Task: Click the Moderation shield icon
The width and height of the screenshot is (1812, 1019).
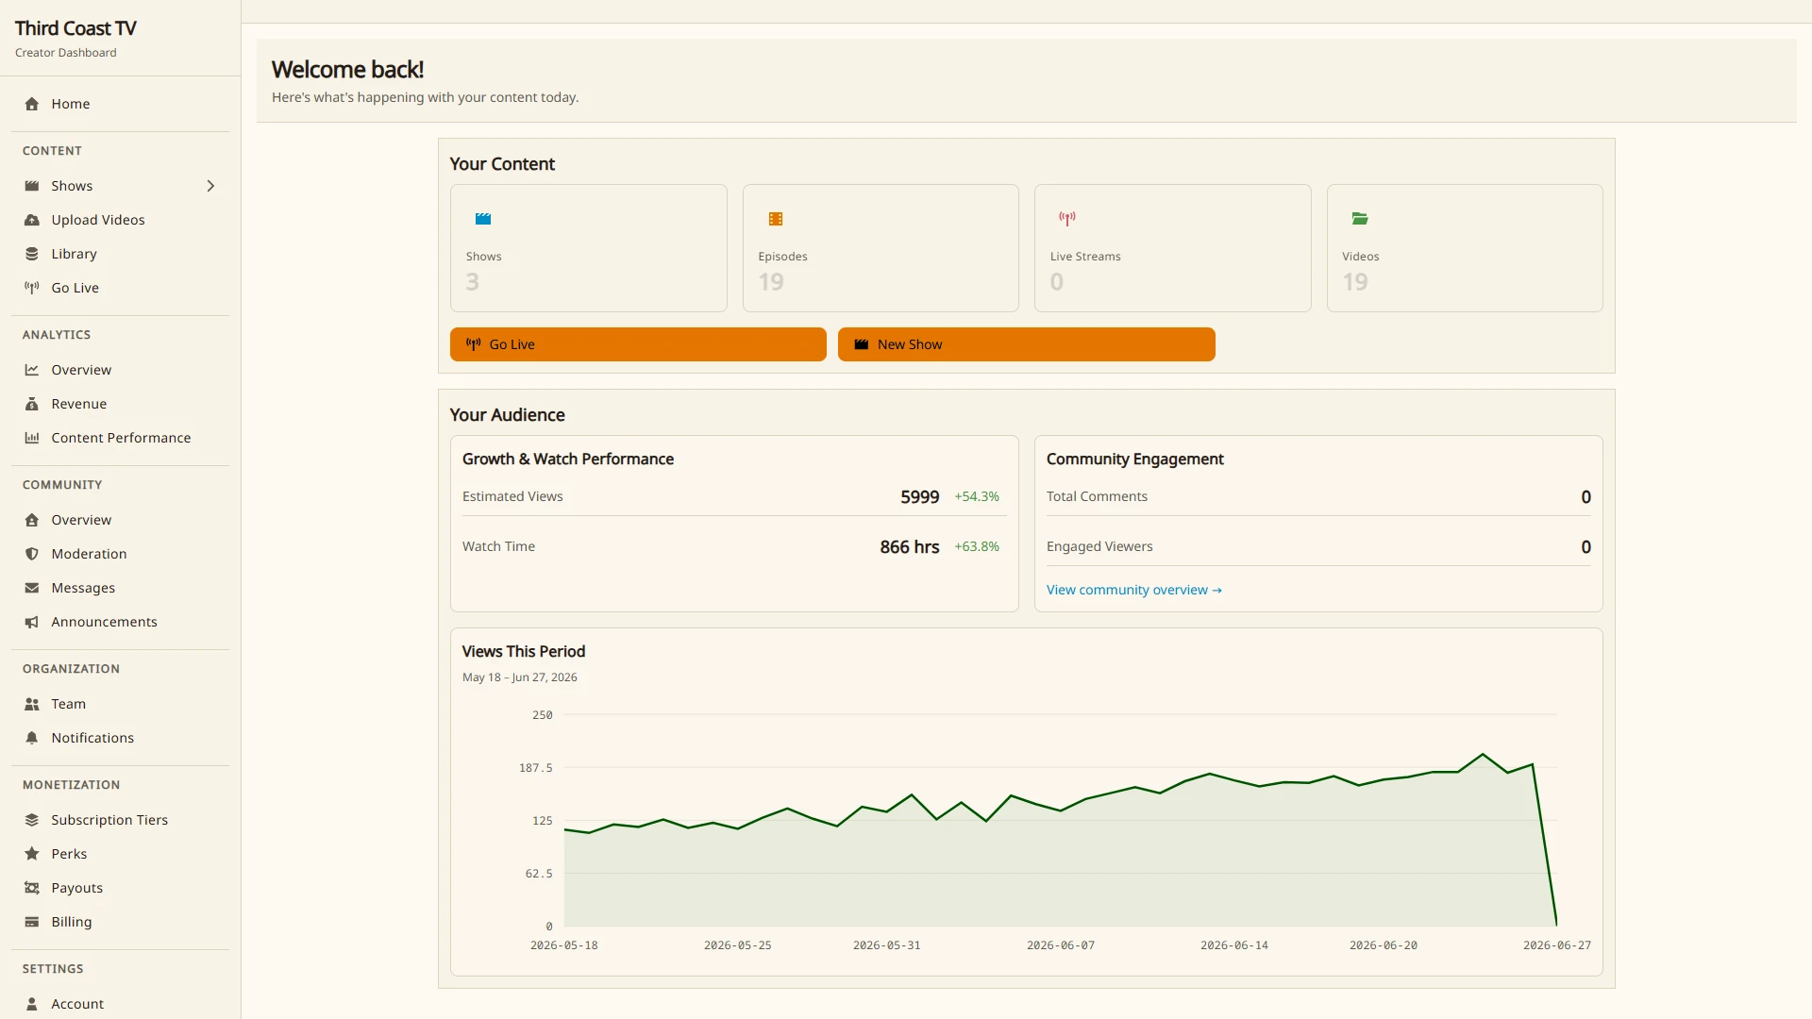Action: click(32, 554)
